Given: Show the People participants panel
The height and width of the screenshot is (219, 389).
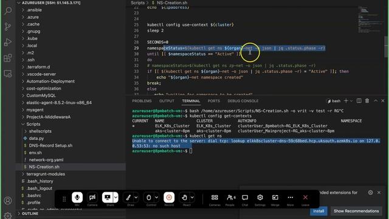Looking at the screenshot, I should pyautogui.click(x=230, y=197).
